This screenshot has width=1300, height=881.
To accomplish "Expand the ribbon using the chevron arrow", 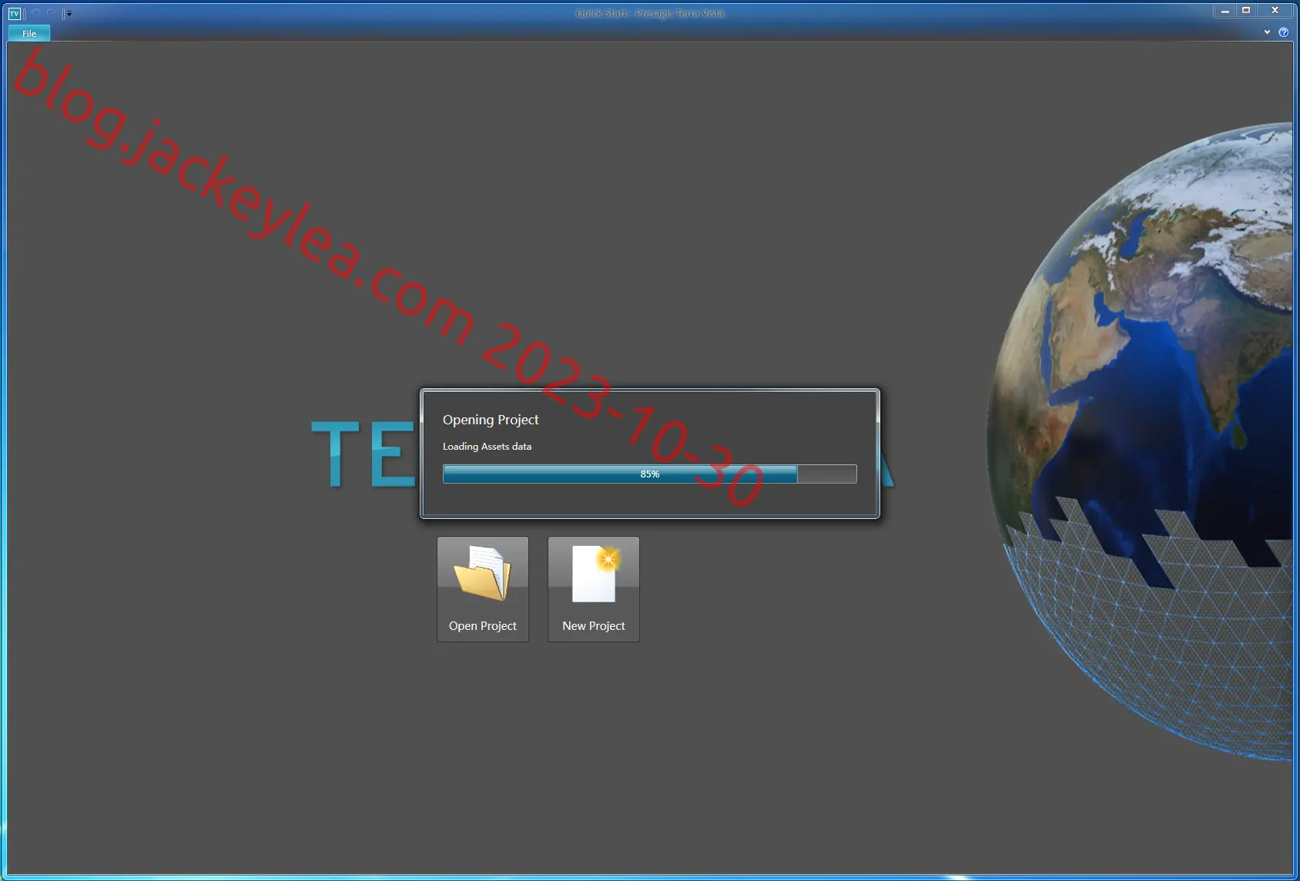I will click(x=1267, y=32).
